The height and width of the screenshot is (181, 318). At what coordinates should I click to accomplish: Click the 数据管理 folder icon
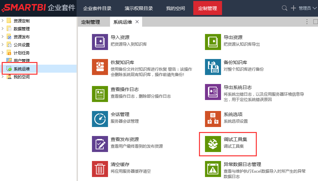click(x=9, y=29)
